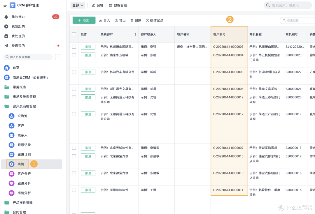Sort by 客户编号 column header
Screen dimensions: 315x214
coord(219,34)
